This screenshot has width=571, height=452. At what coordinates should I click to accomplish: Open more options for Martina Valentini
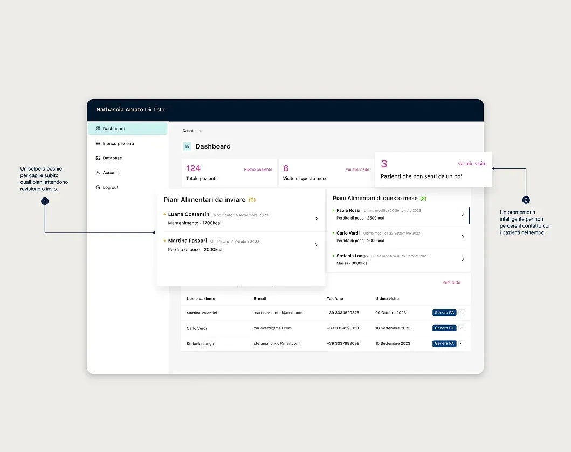pos(462,313)
